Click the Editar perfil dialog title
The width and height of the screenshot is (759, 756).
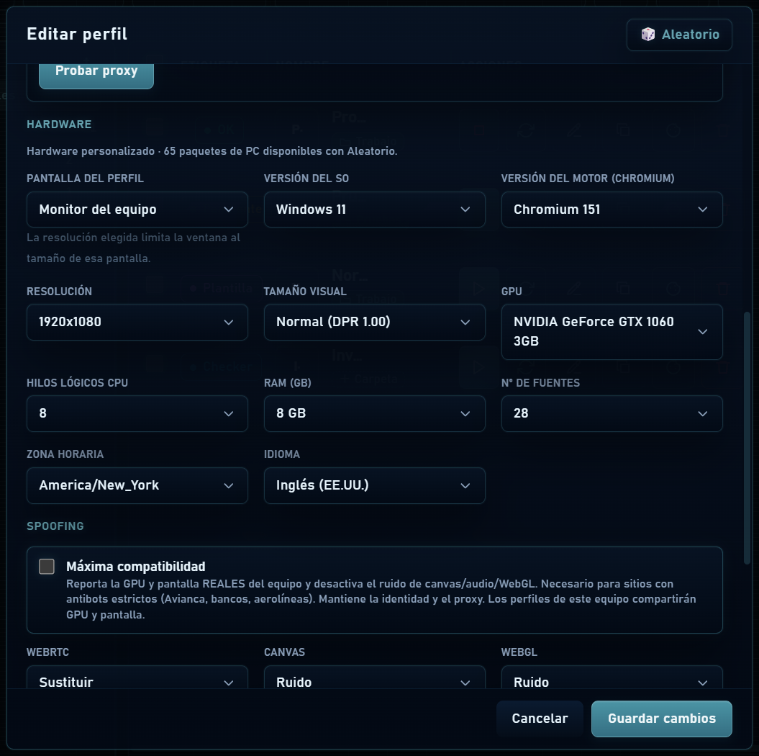click(x=77, y=35)
